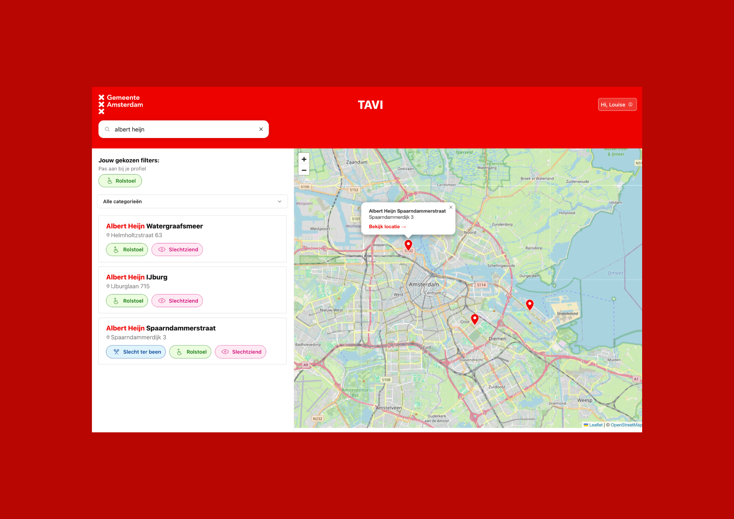Click the Spaarndammerstraat map marker under popup
This screenshot has width=734, height=519.
[408, 245]
